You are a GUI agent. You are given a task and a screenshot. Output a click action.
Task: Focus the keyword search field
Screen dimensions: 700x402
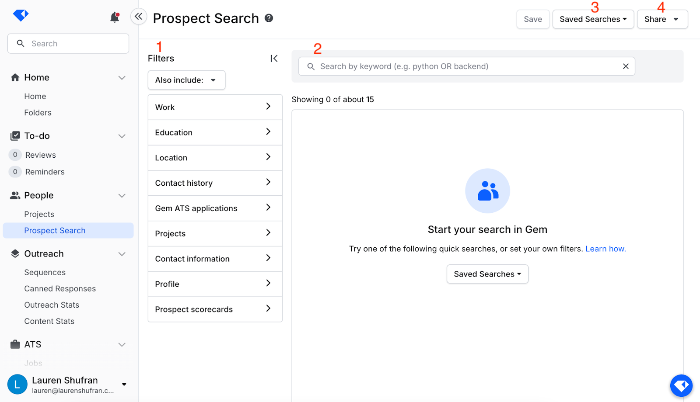click(466, 66)
